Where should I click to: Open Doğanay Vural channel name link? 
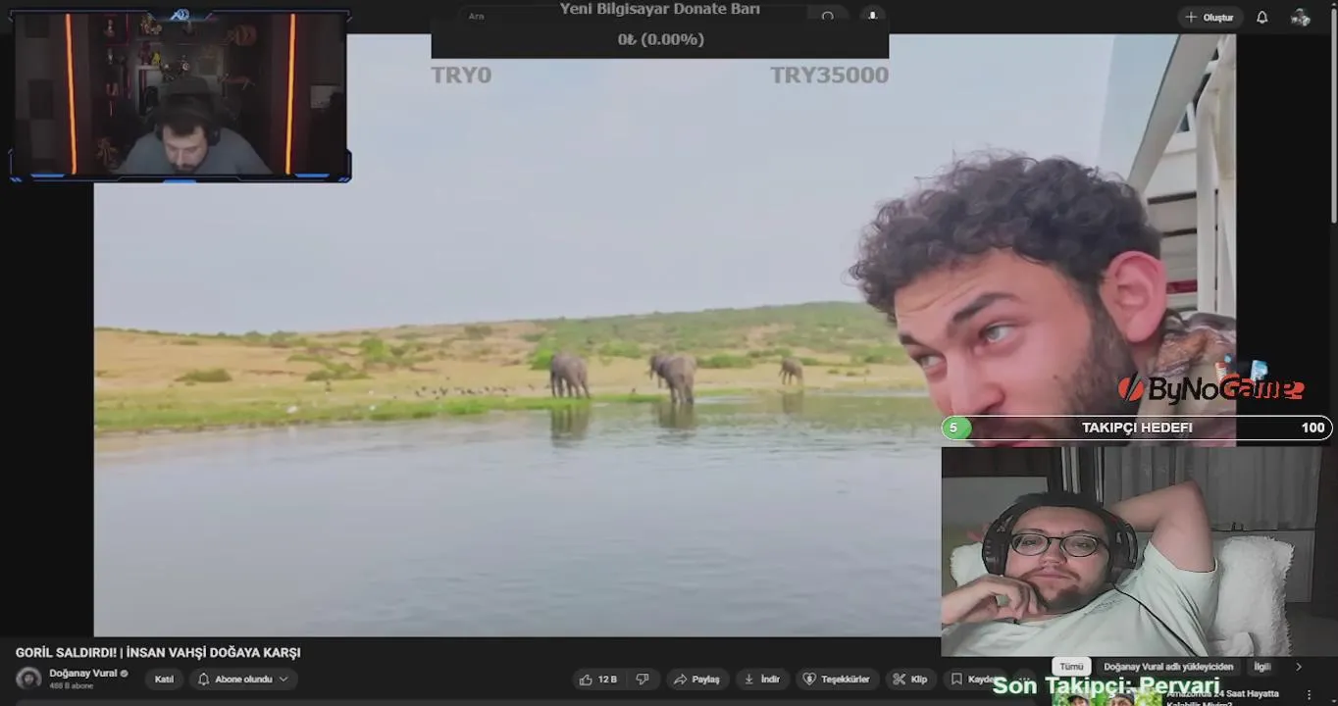click(x=83, y=674)
